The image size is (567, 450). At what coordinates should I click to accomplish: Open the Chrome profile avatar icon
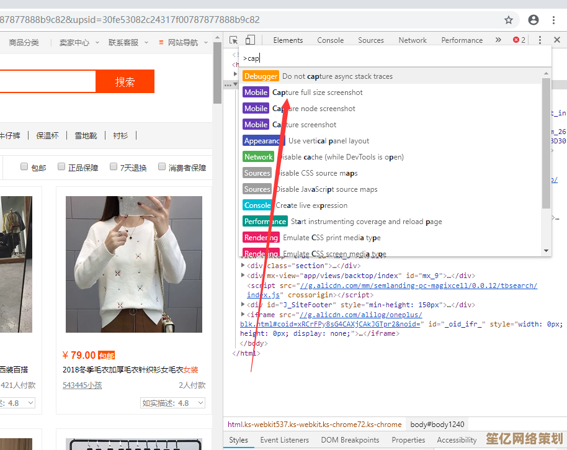click(x=533, y=20)
